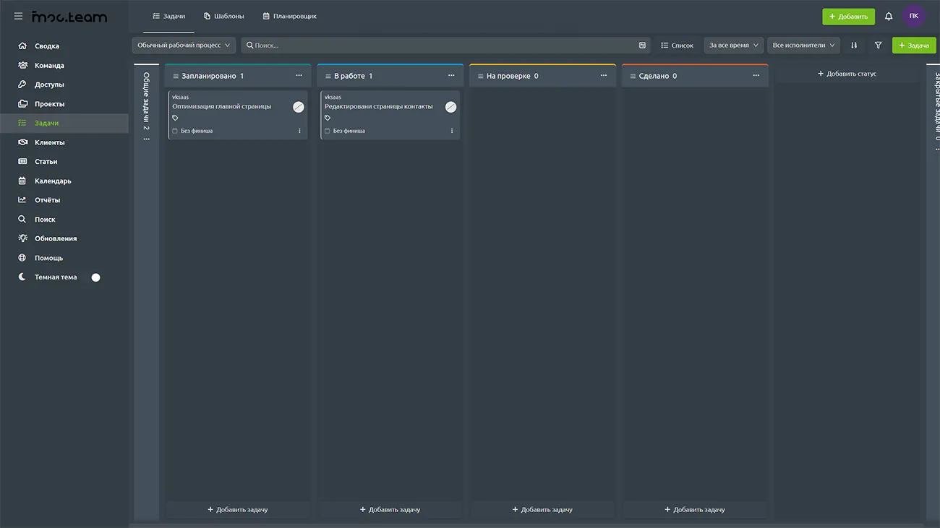Viewport: 940px width, 528px height.
Task: Click the filter funnel icon
Action: coord(878,45)
